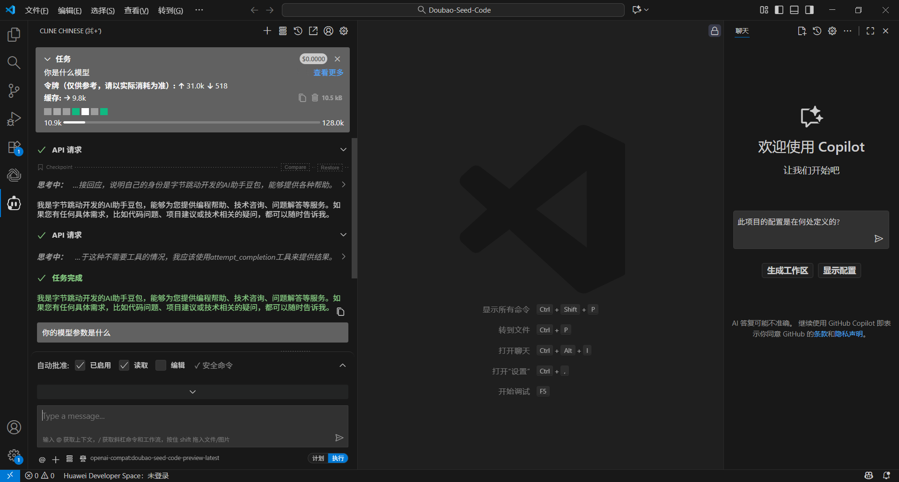899x482 pixels.
Task: Open the Explorer view in activity bar
Action: click(14, 35)
